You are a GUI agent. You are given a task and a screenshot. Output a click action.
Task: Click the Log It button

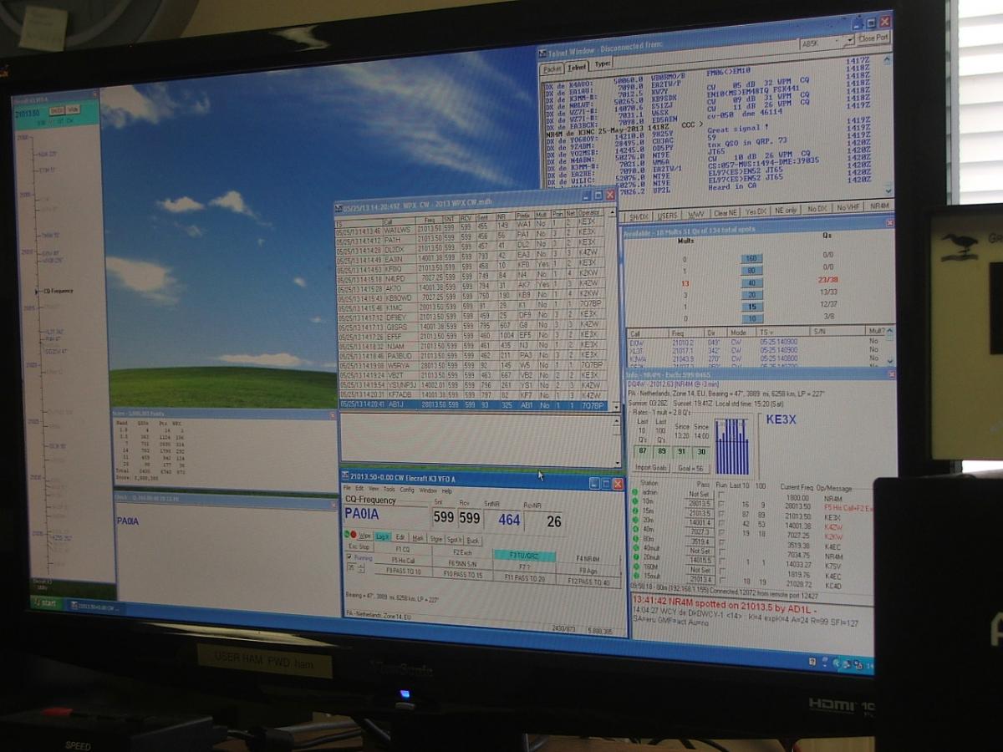[382, 536]
